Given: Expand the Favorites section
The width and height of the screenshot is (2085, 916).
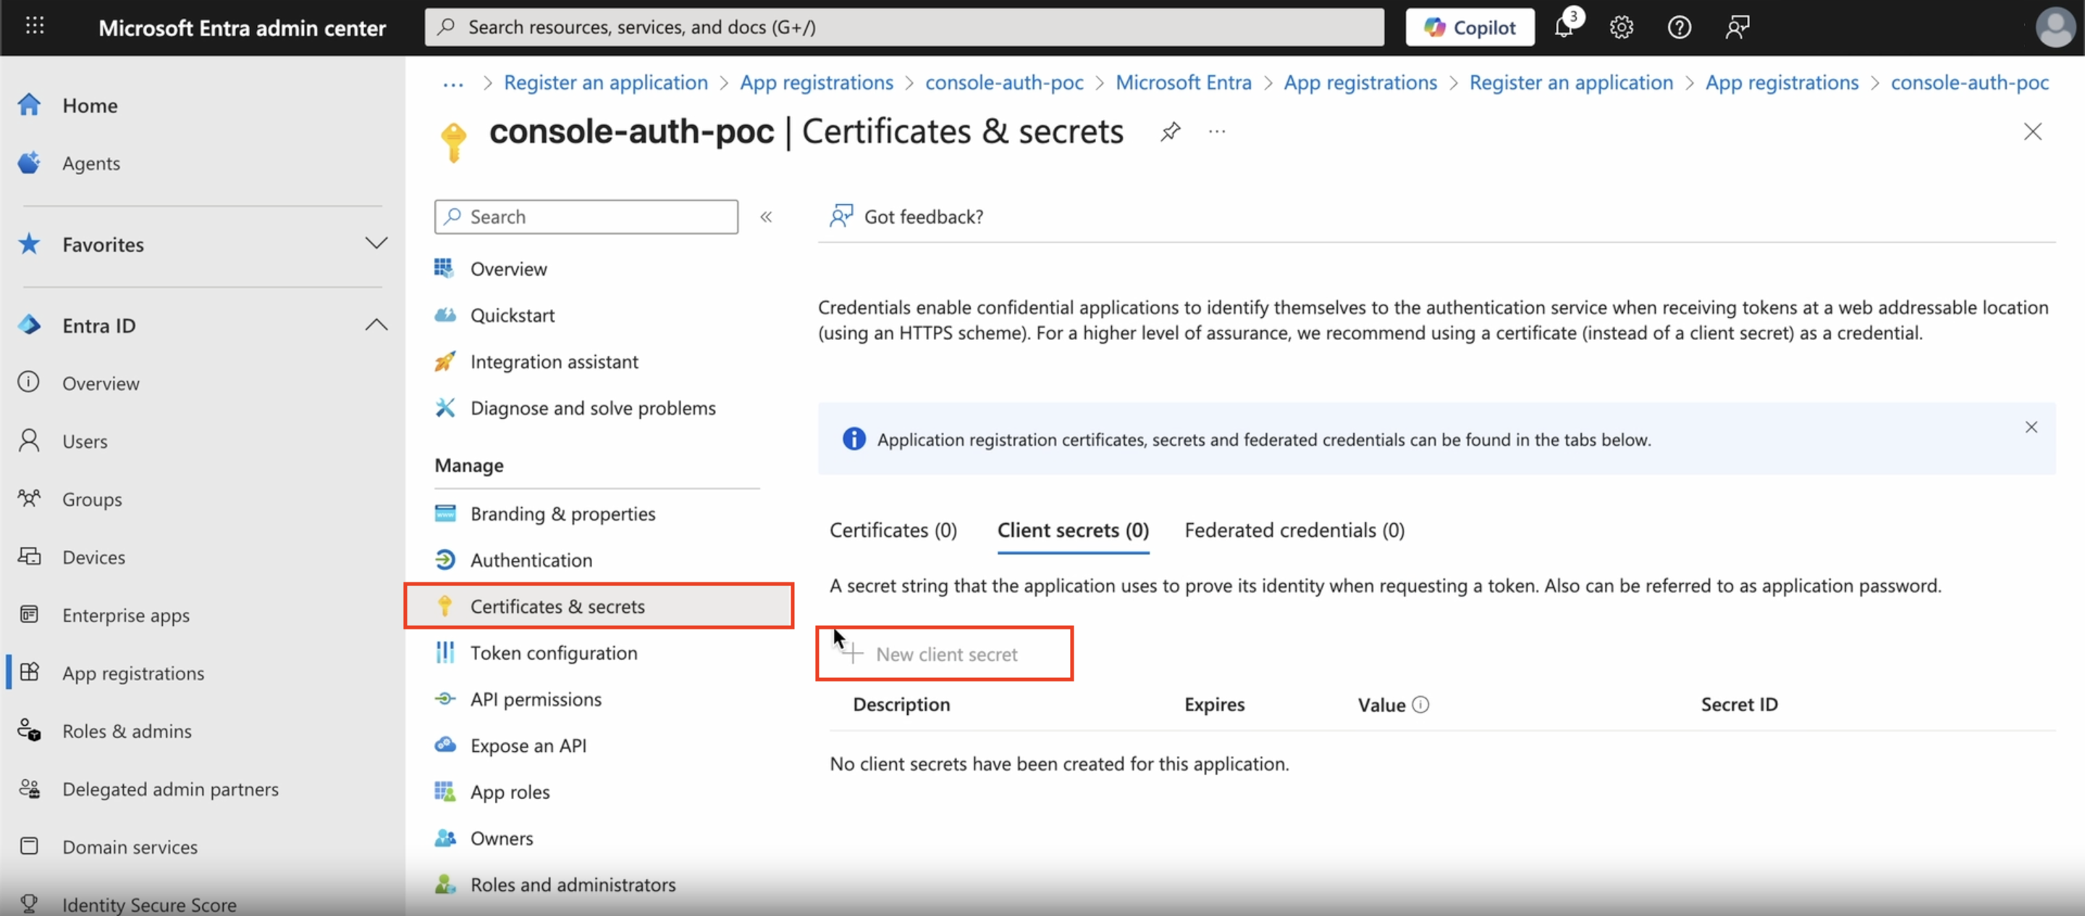Looking at the screenshot, I should coord(376,244).
